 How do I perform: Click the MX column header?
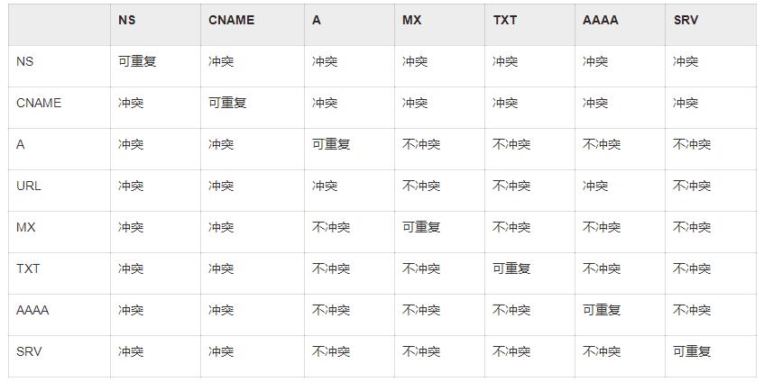411,20
